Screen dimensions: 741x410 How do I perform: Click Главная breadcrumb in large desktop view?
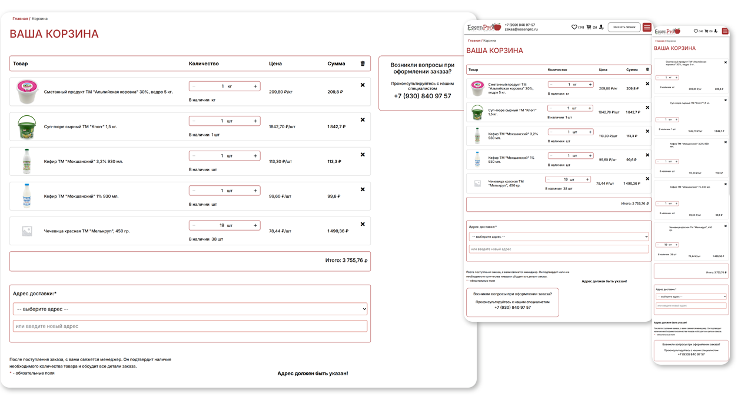coord(20,19)
